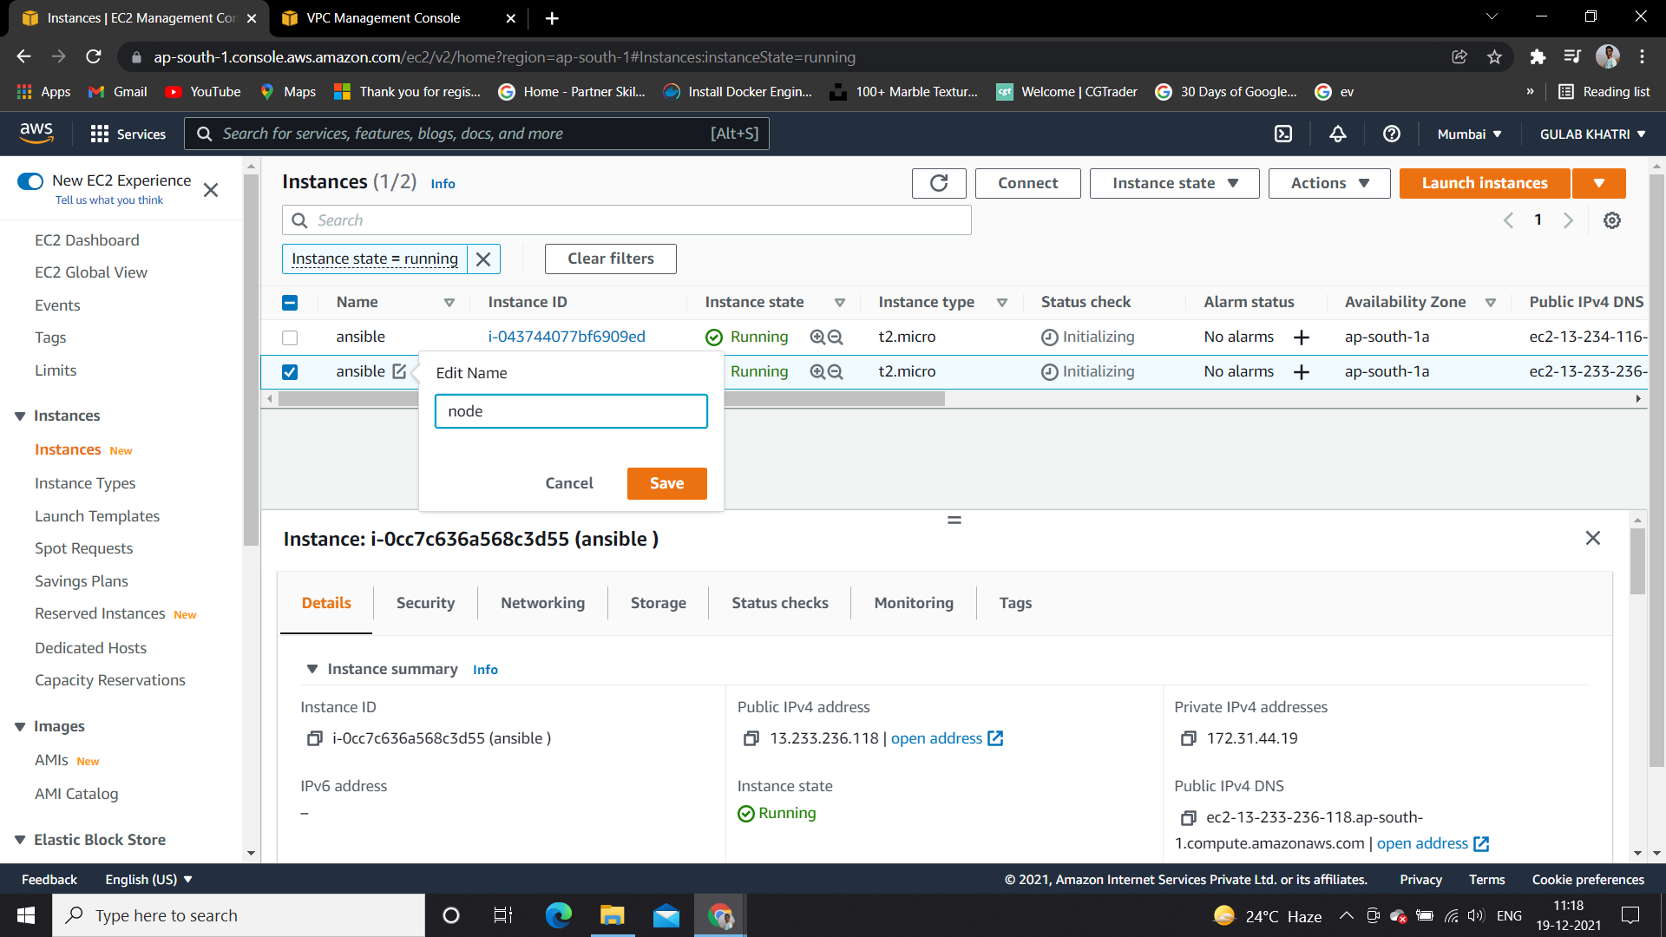Open the Services grid menu

(x=100, y=134)
